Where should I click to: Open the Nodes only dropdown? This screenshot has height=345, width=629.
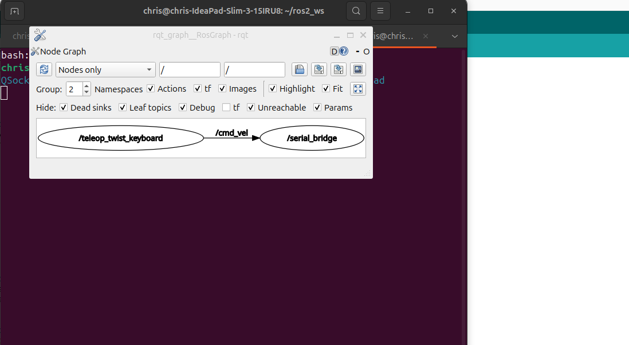(x=105, y=69)
